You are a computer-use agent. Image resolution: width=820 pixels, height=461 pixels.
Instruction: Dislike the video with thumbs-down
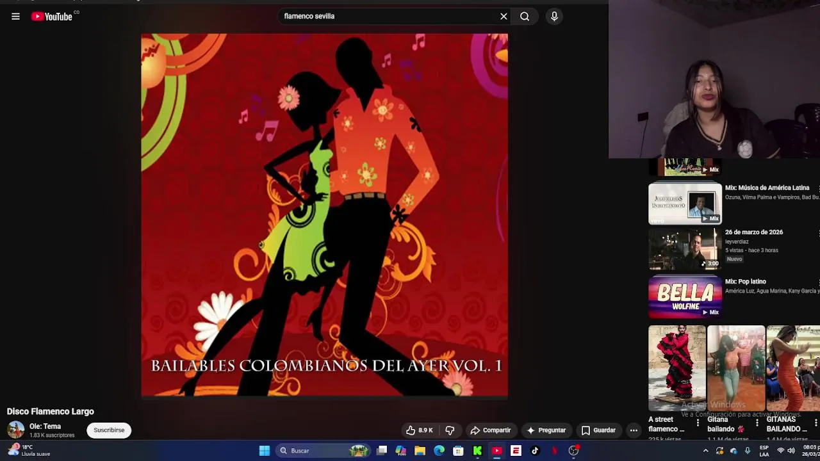click(x=450, y=430)
